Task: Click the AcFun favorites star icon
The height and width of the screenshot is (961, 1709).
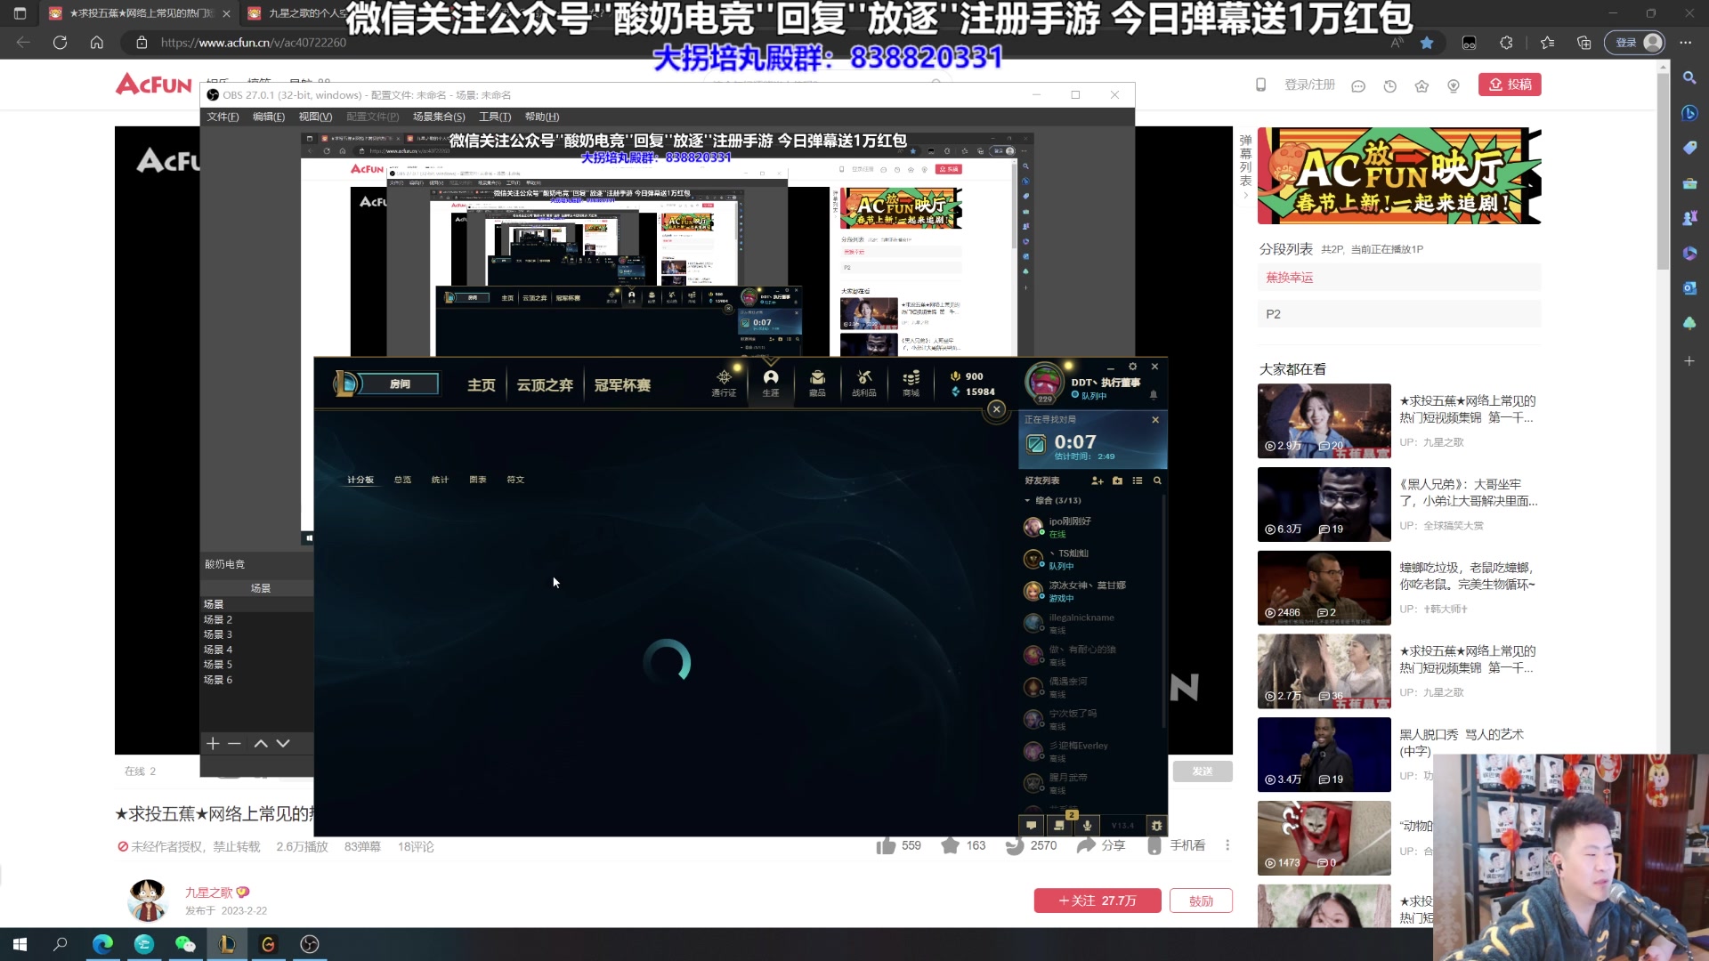Action: [1421, 86]
